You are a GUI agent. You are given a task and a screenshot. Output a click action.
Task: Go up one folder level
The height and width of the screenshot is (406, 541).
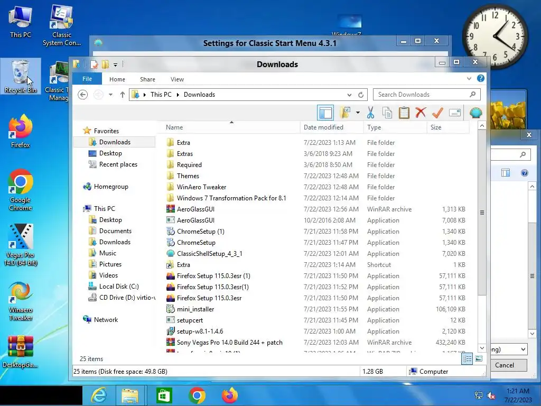click(123, 95)
